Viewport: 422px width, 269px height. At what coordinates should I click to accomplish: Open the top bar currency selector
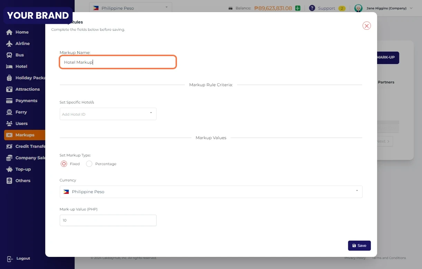(x=130, y=8)
